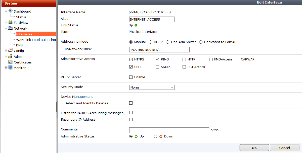Click the Dashboard gauge icon
Viewport: 302px width, 153px height.
coord(10,11)
